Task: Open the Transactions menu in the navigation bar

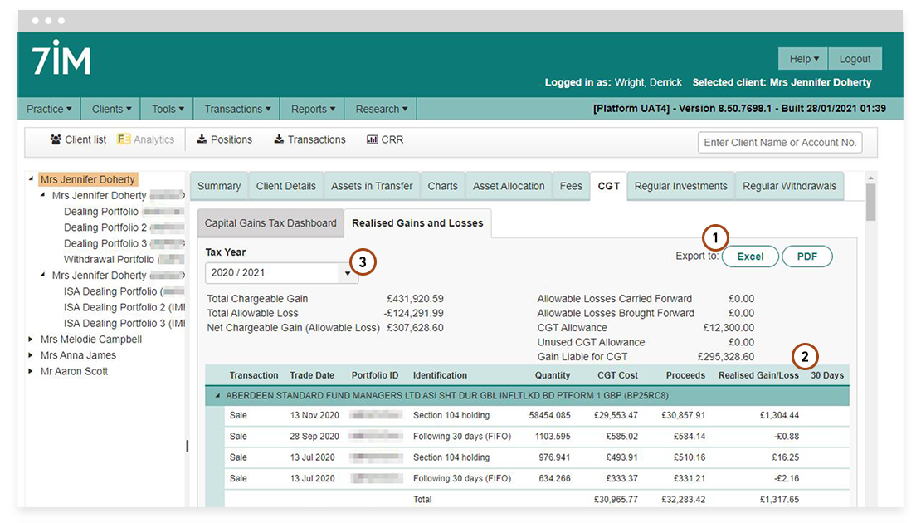Action: click(x=237, y=109)
